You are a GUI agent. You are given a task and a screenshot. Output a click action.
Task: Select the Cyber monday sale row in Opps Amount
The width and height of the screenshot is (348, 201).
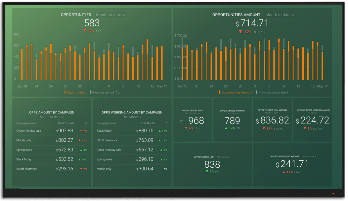click(x=51, y=131)
